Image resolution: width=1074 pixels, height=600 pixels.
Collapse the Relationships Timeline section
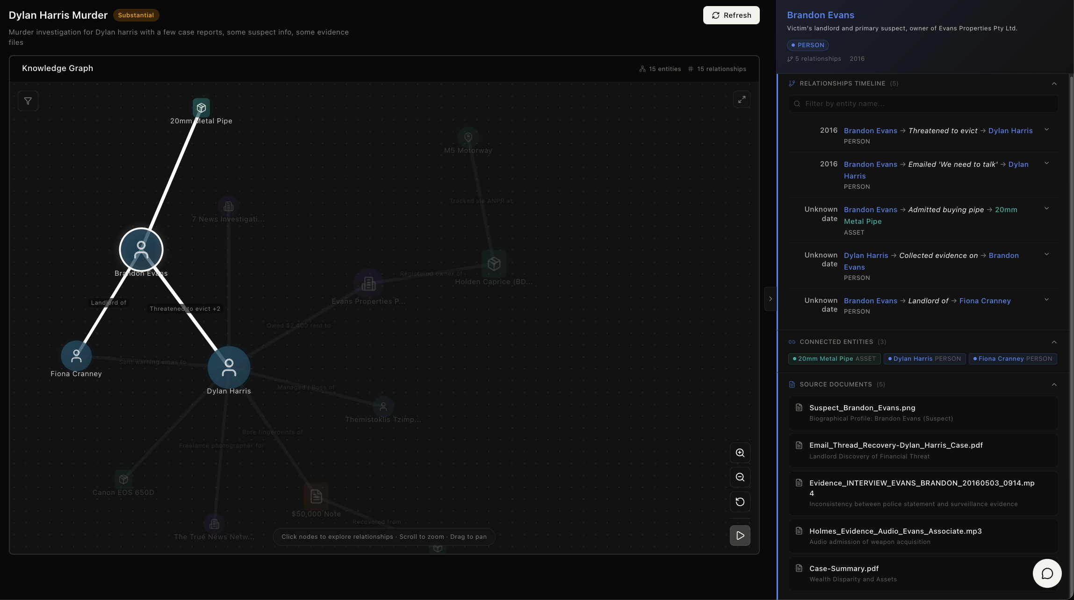pos(1054,84)
